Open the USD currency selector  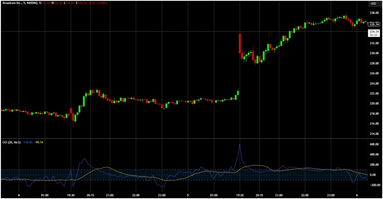(373, 4)
